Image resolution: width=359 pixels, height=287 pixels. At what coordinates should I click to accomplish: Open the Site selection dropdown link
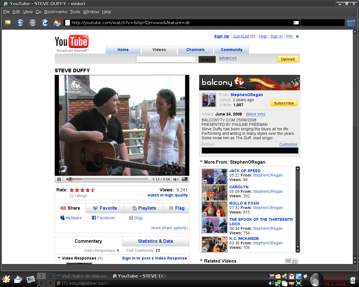pyautogui.click(x=290, y=36)
